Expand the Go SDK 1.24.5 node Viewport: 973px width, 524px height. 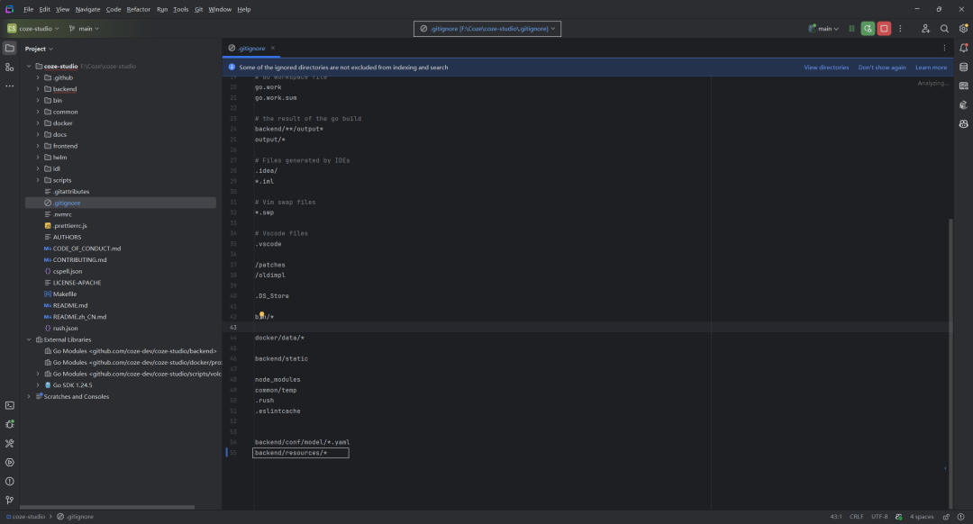point(38,385)
